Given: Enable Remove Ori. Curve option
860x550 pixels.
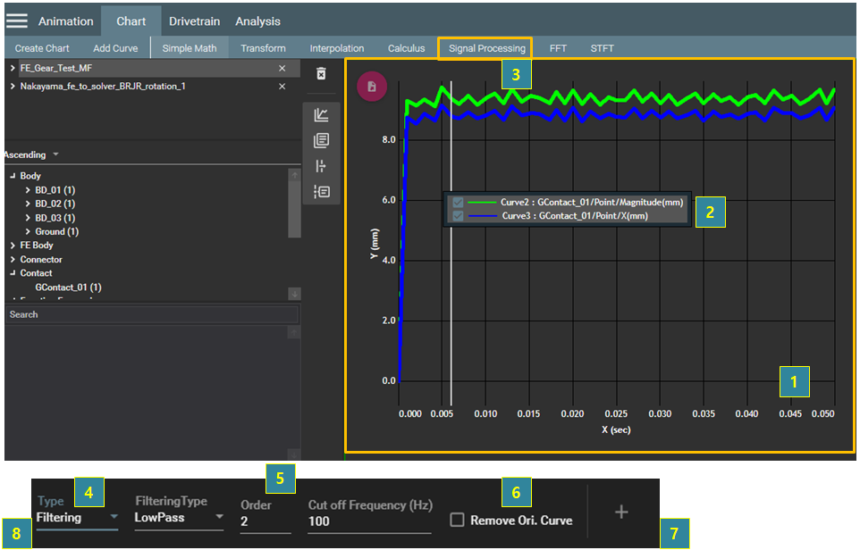Looking at the screenshot, I should tap(457, 519).
